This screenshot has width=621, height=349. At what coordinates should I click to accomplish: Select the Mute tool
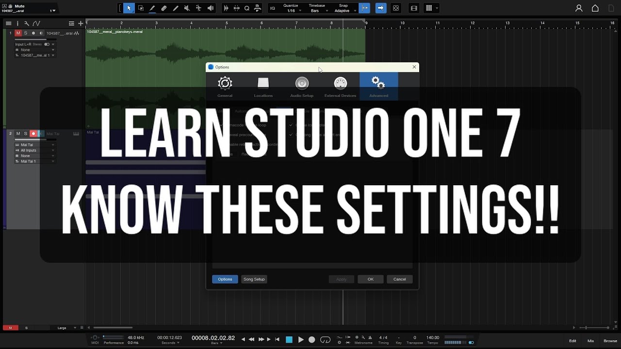point(187,8)
